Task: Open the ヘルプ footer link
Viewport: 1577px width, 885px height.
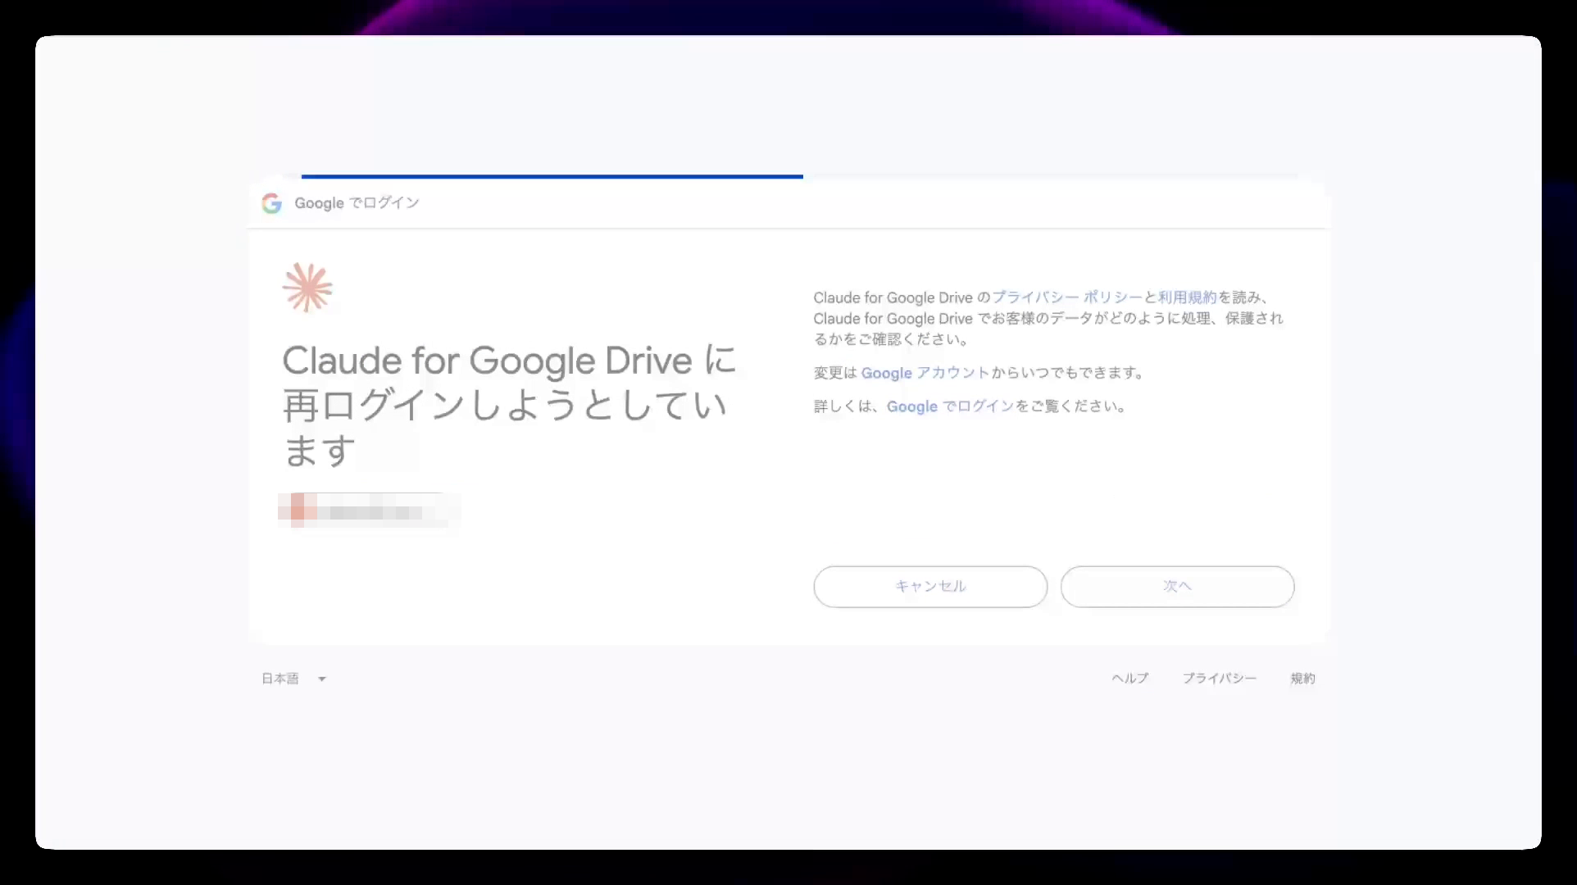Action: (x=1130, y=678)
